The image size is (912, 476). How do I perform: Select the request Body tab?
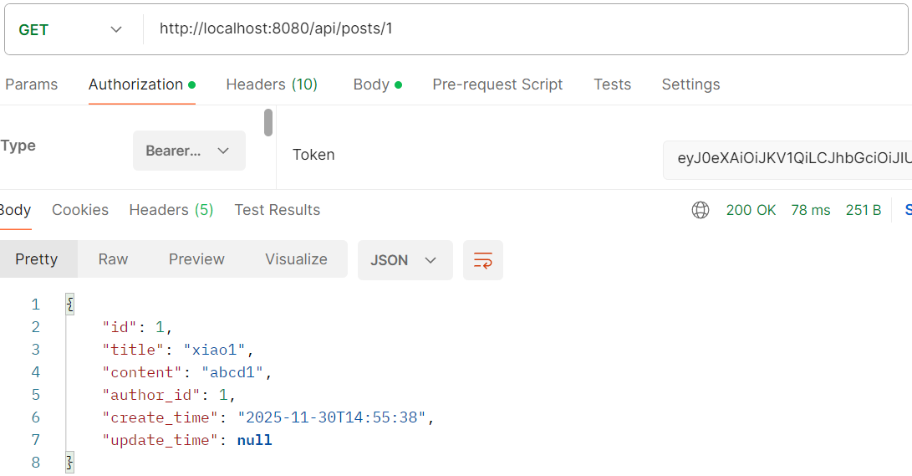(x=377, y=84)
